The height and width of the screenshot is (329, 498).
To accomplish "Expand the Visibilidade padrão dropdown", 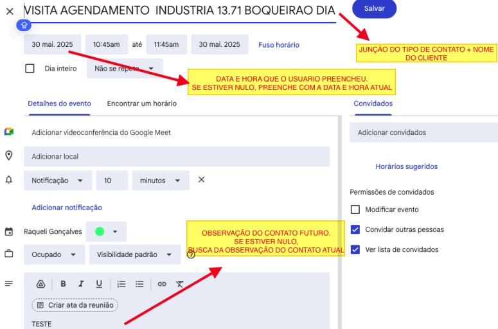I will coord(135,254).
